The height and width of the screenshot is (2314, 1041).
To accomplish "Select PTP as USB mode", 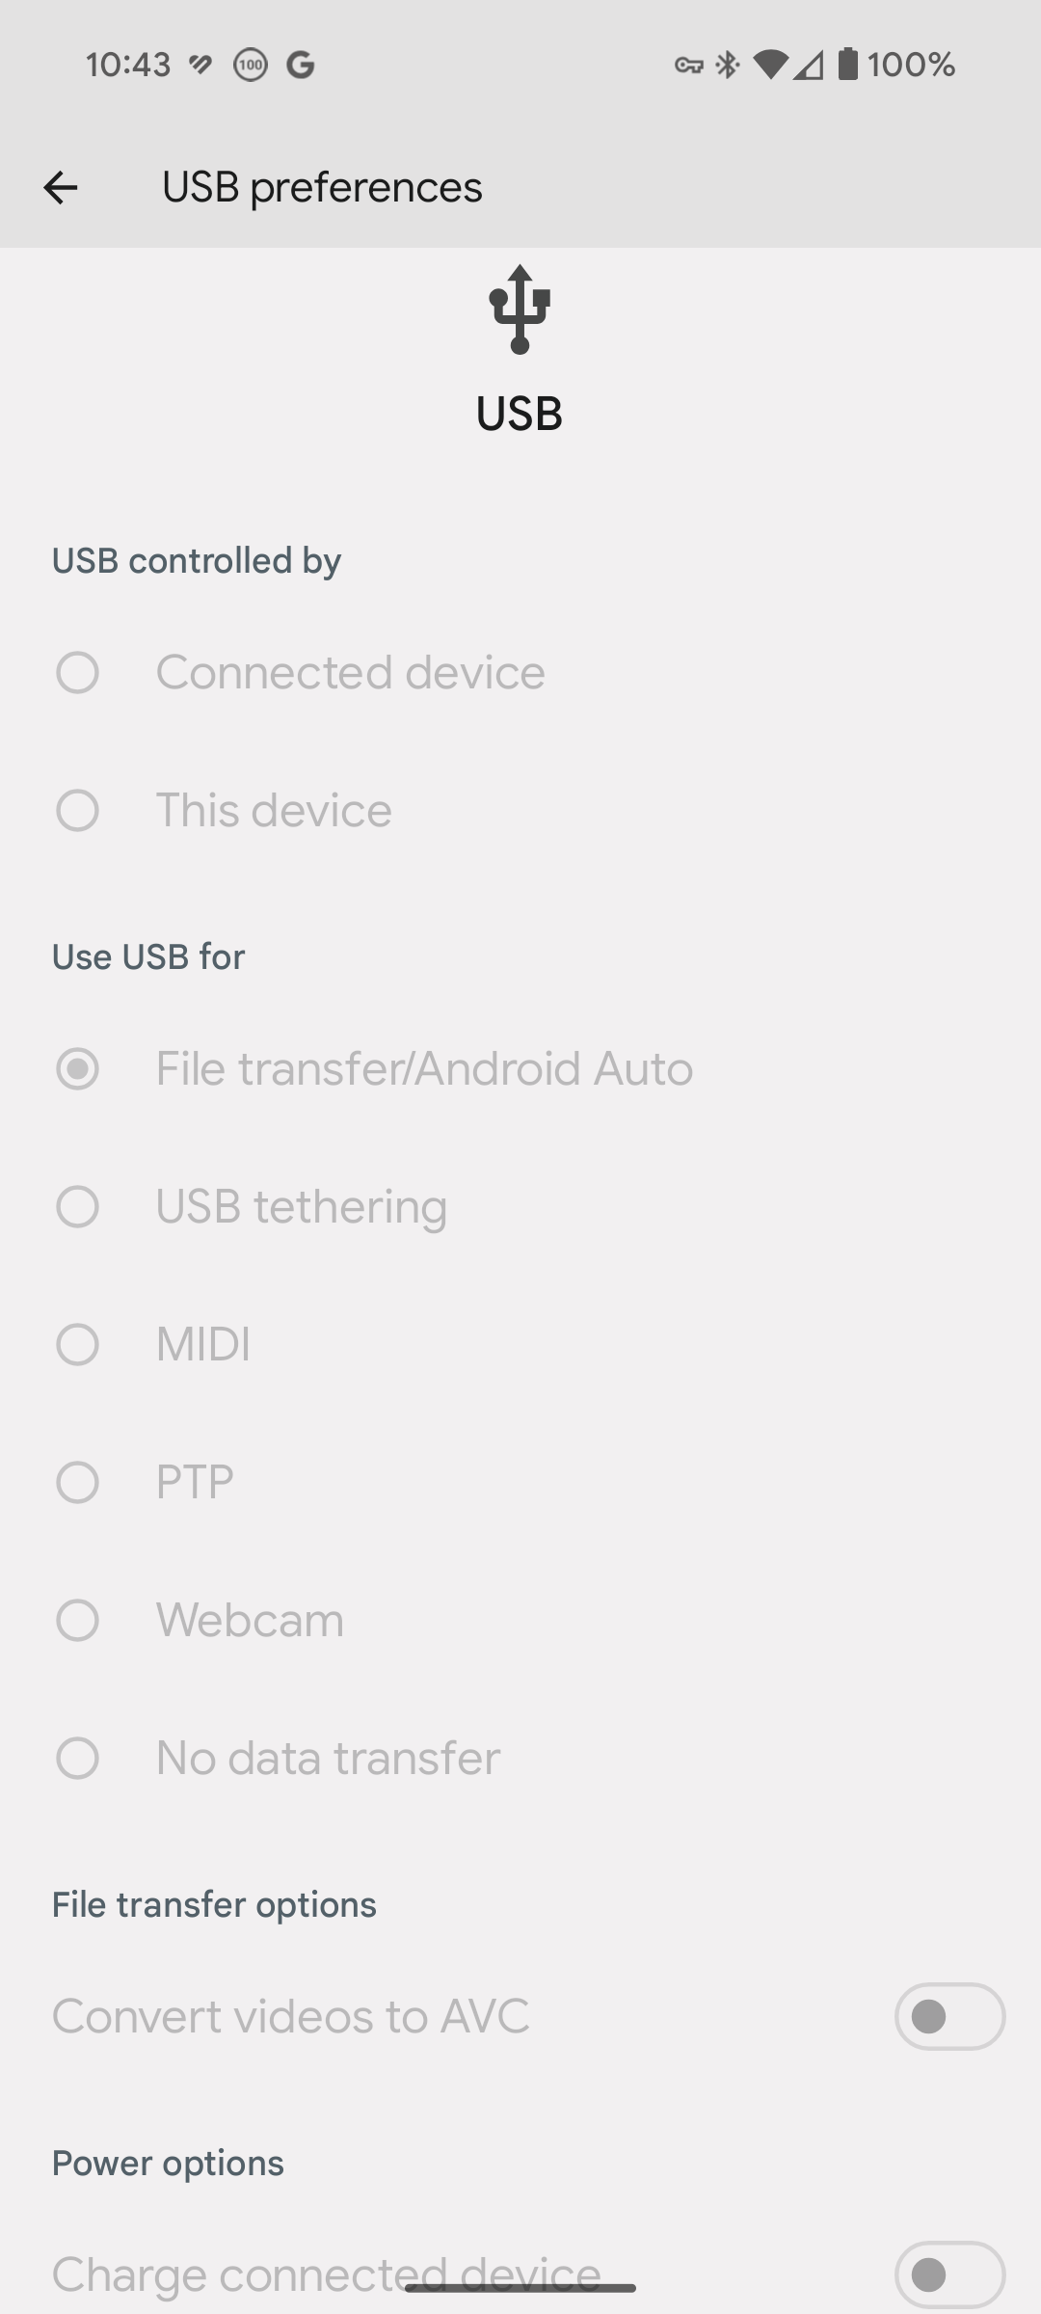I will click(x=77, y=1482).
